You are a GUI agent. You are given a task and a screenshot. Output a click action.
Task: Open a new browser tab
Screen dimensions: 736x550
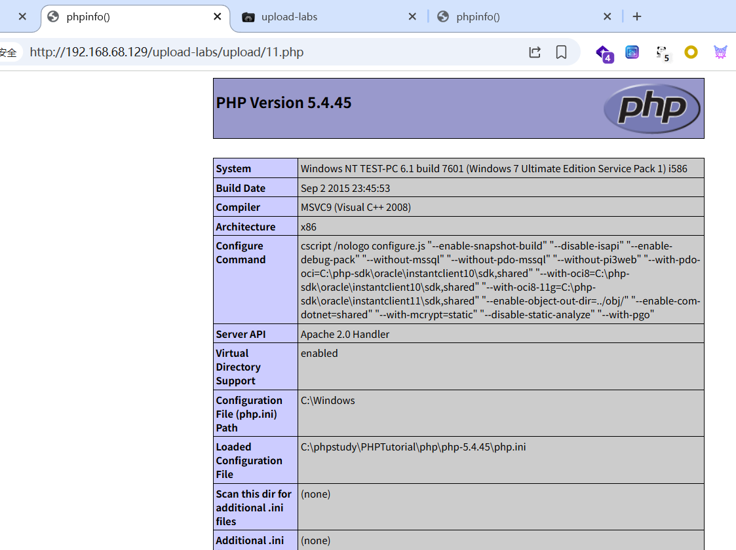[x=636, y=17]
